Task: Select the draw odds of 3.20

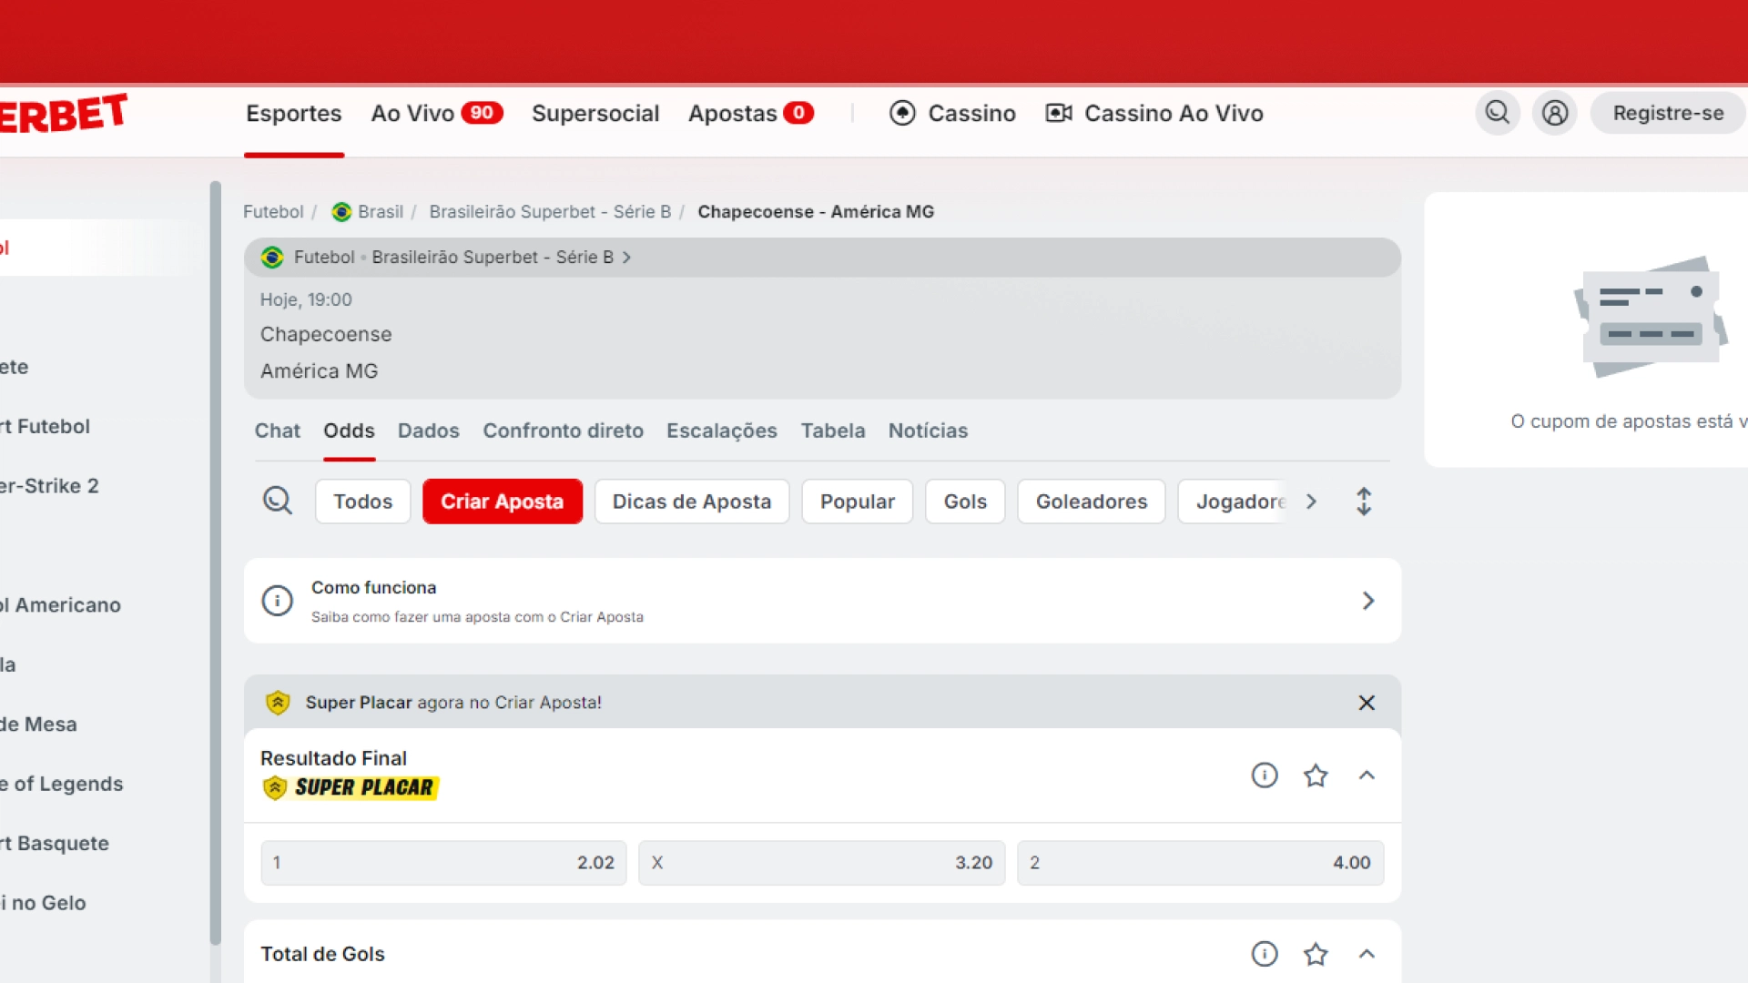Action: (821, 862)
